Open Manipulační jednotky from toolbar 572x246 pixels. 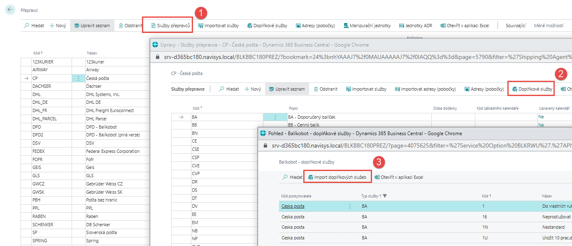(367, 26)
